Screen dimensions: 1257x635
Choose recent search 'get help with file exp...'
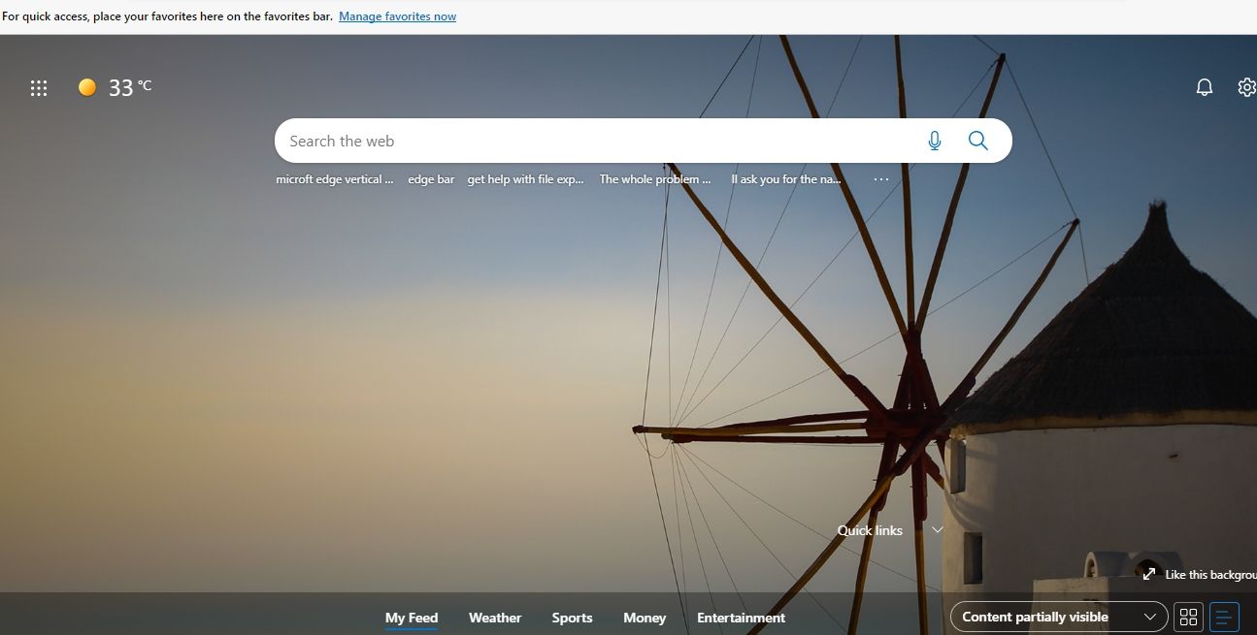point(526,179)
